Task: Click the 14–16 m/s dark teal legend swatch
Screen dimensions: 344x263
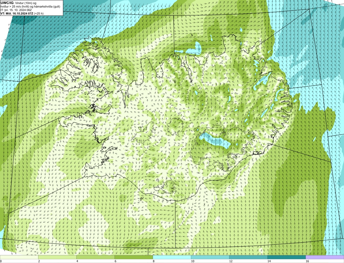Action: point(286,257)
